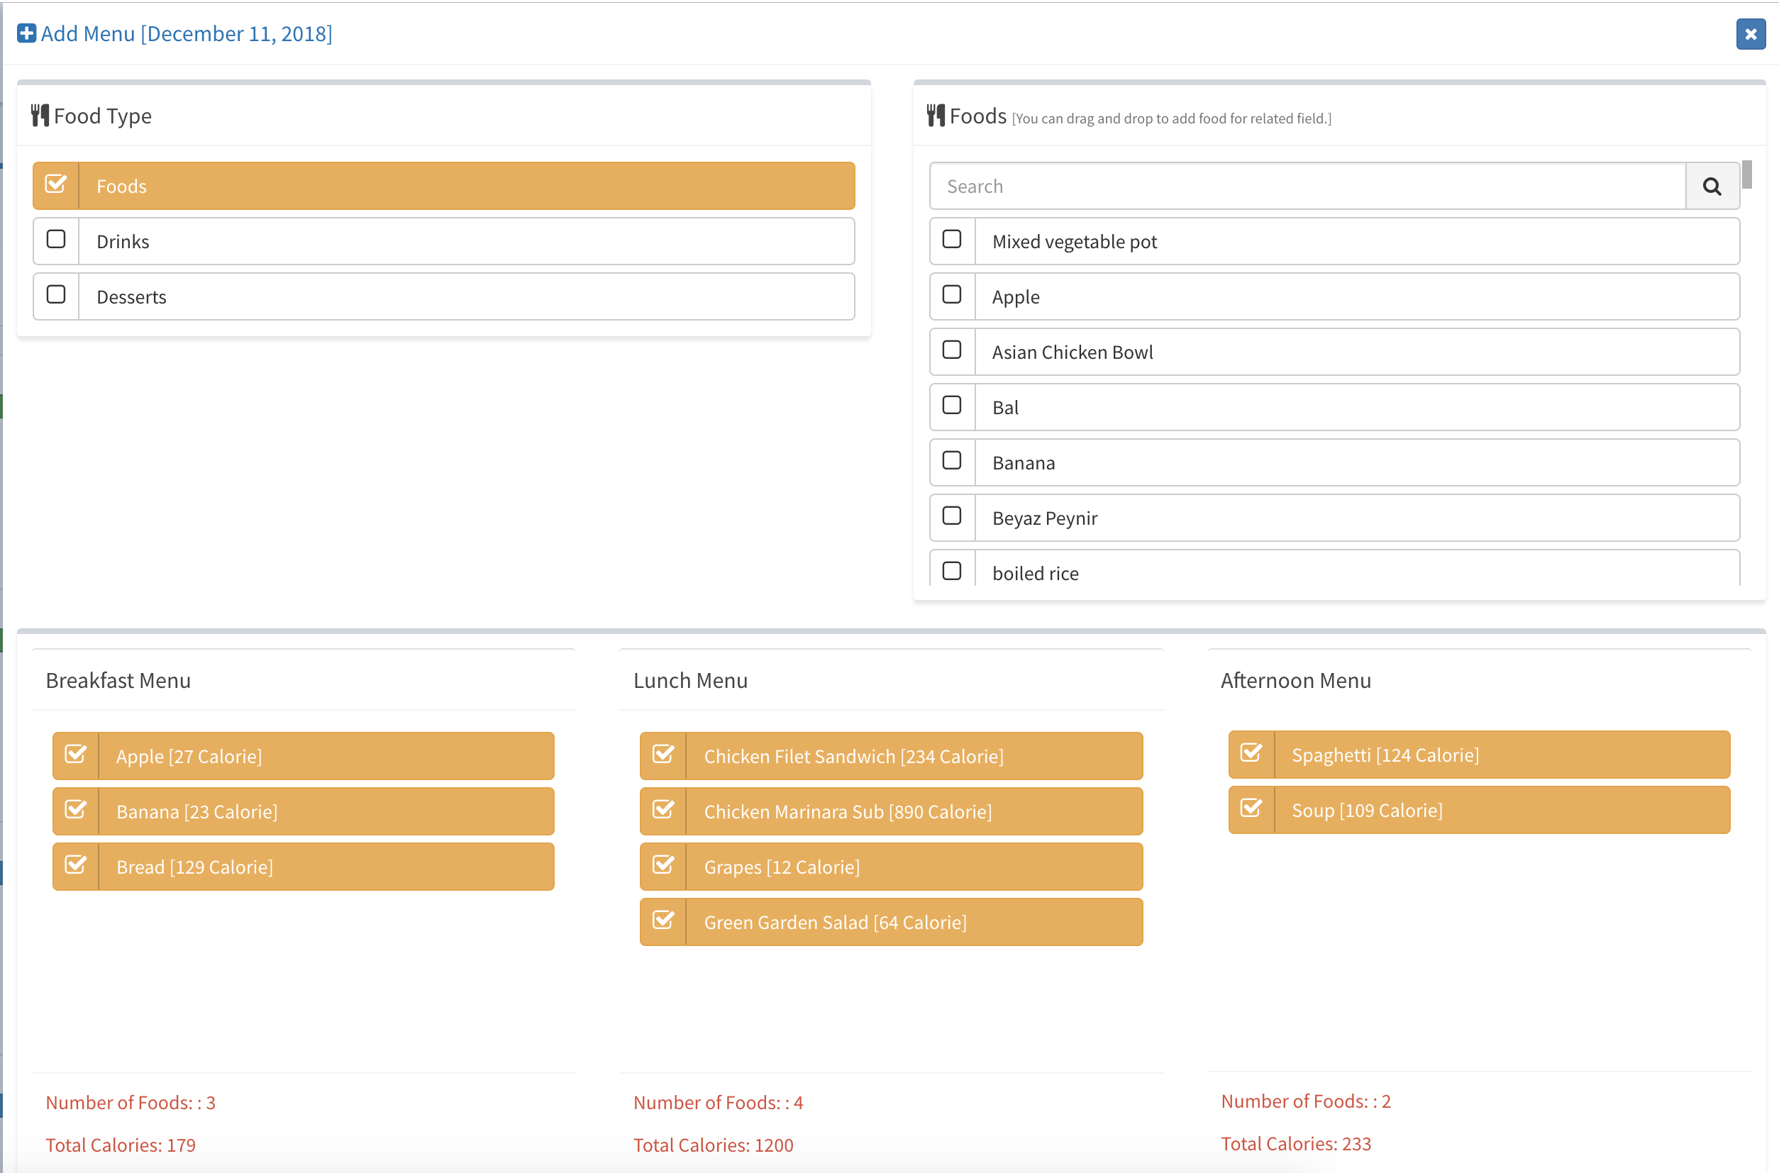The height and width of the screenshot is (1173, 1779).
Task: Uncheck Bread in Breakfast Menu
Action: coord(76,865)
